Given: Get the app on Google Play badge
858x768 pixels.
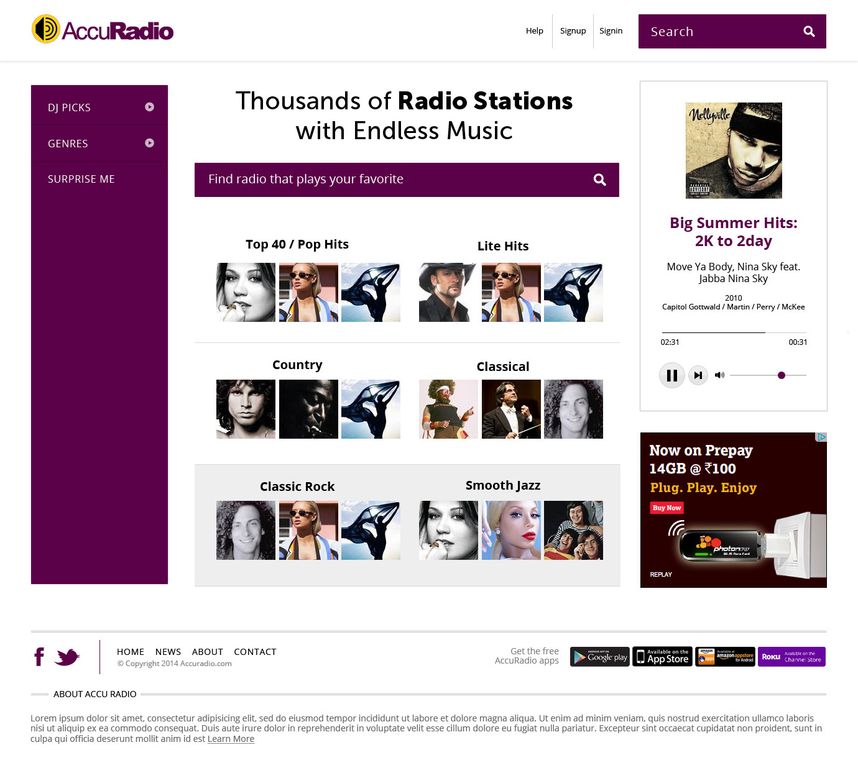Looking at the screenshot, I should pyautogui.click(x=600, y=657).
